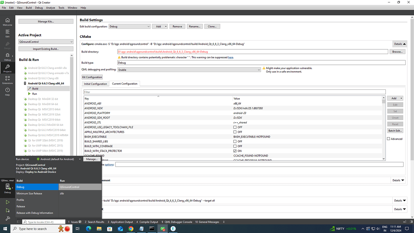
Task: Open the Welcome mode
Action: (7, 21)
